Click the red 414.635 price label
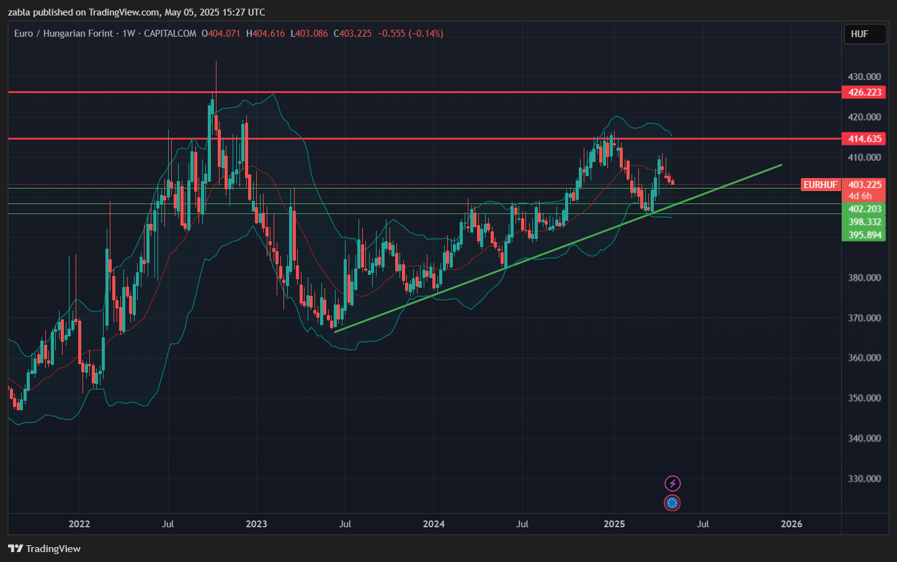897x562 pixels. (x=864, y=139)
